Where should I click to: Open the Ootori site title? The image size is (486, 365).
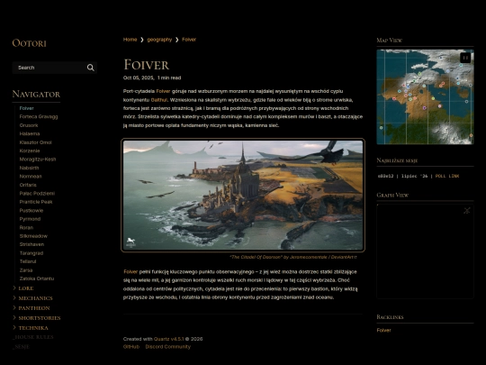(x=29, y=43)
